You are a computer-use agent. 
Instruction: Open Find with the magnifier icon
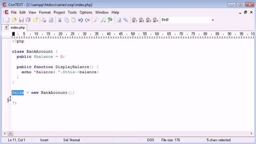click(96, 20)
